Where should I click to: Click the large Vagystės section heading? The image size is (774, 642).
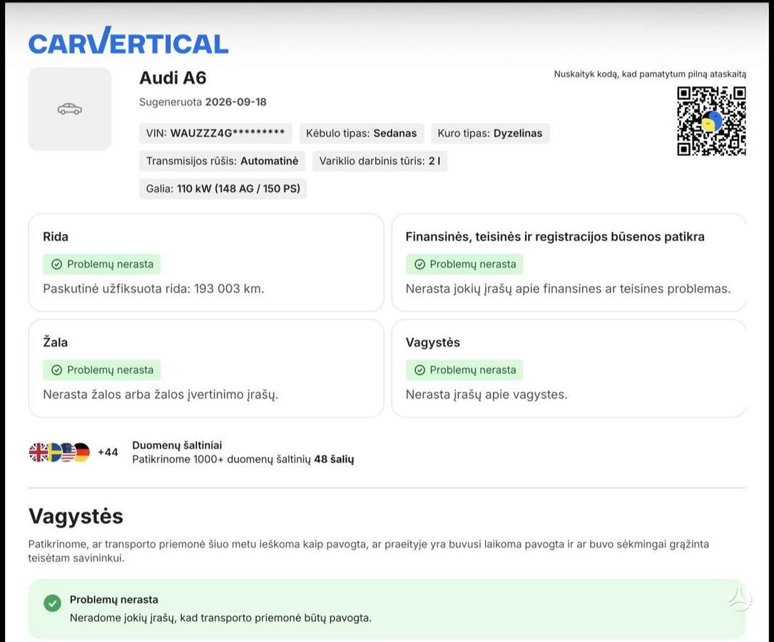pyautogui.click(x=76, y=517)
